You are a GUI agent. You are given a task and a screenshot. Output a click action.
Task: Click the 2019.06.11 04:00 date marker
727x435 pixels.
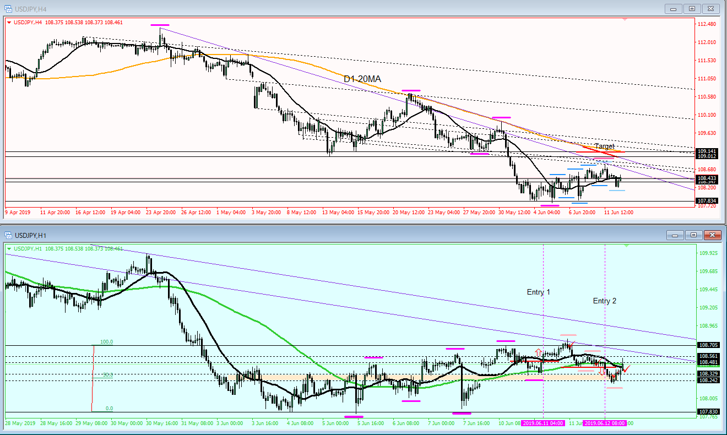[x=543, y=423]
